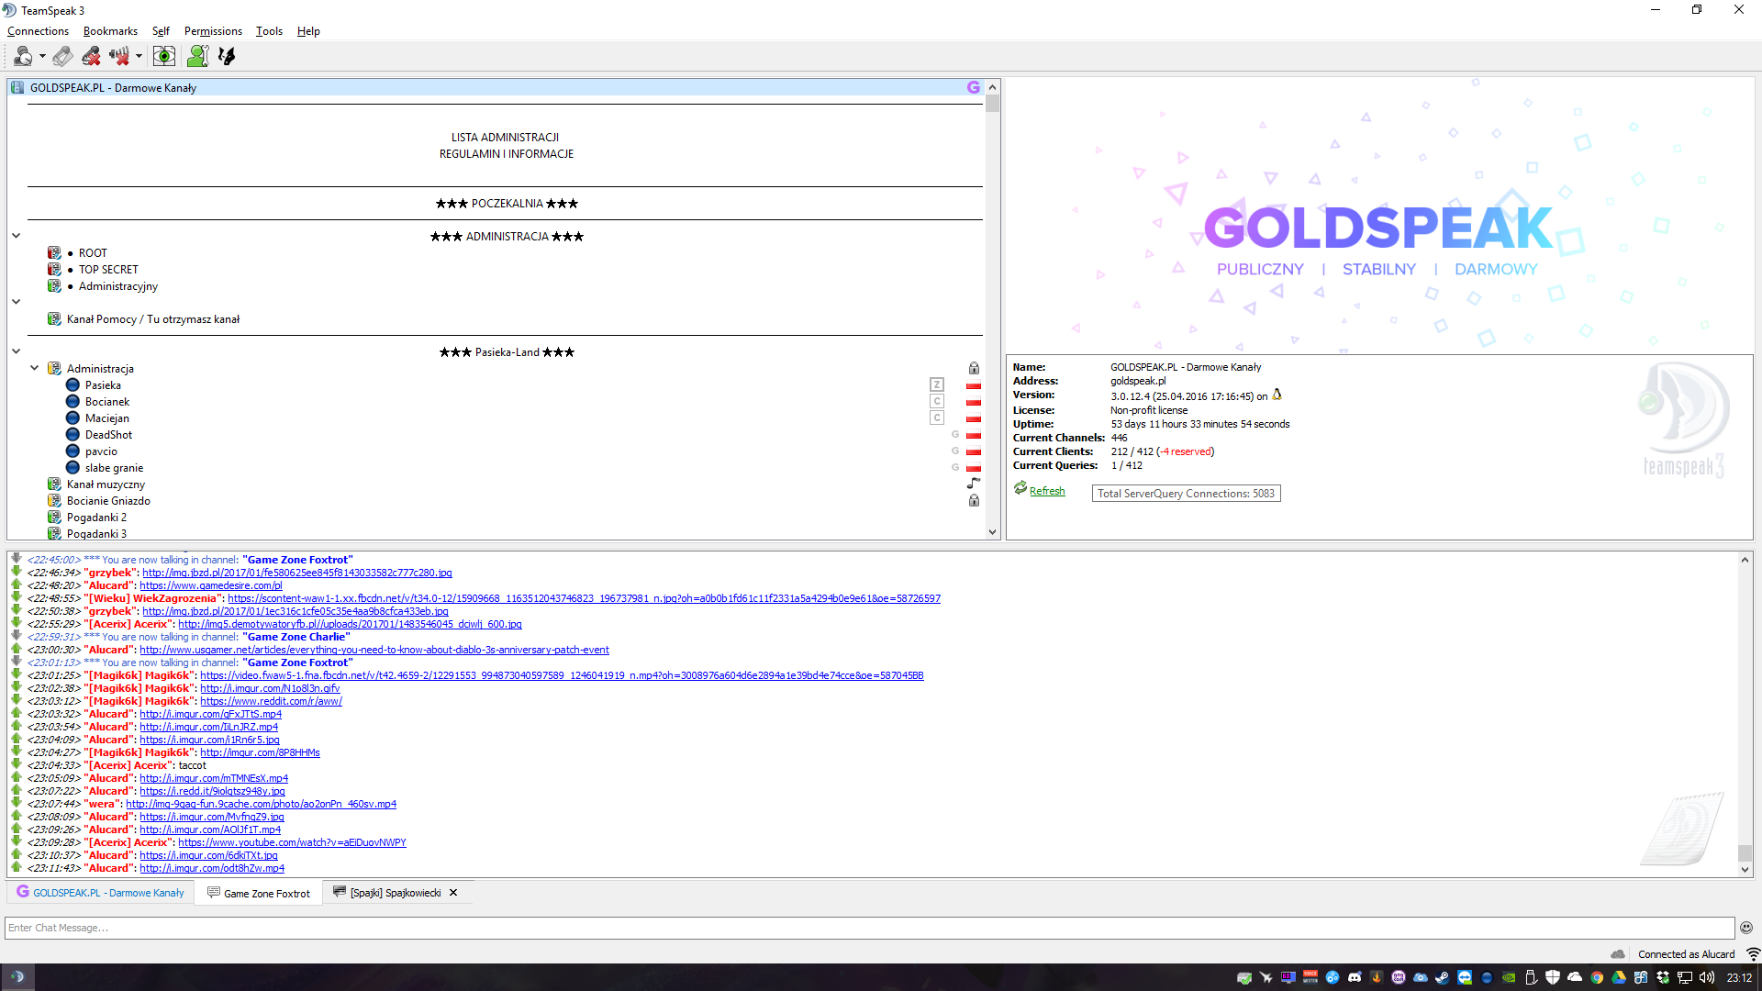
Task: Click the Subscribe to All Channels eye icon
Action: [x=164, y=57]
